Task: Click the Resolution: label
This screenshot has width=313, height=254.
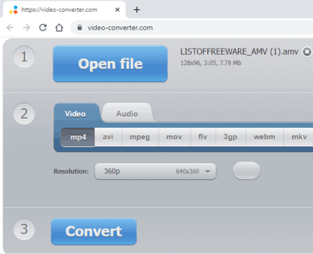Action: pos(71,171)
